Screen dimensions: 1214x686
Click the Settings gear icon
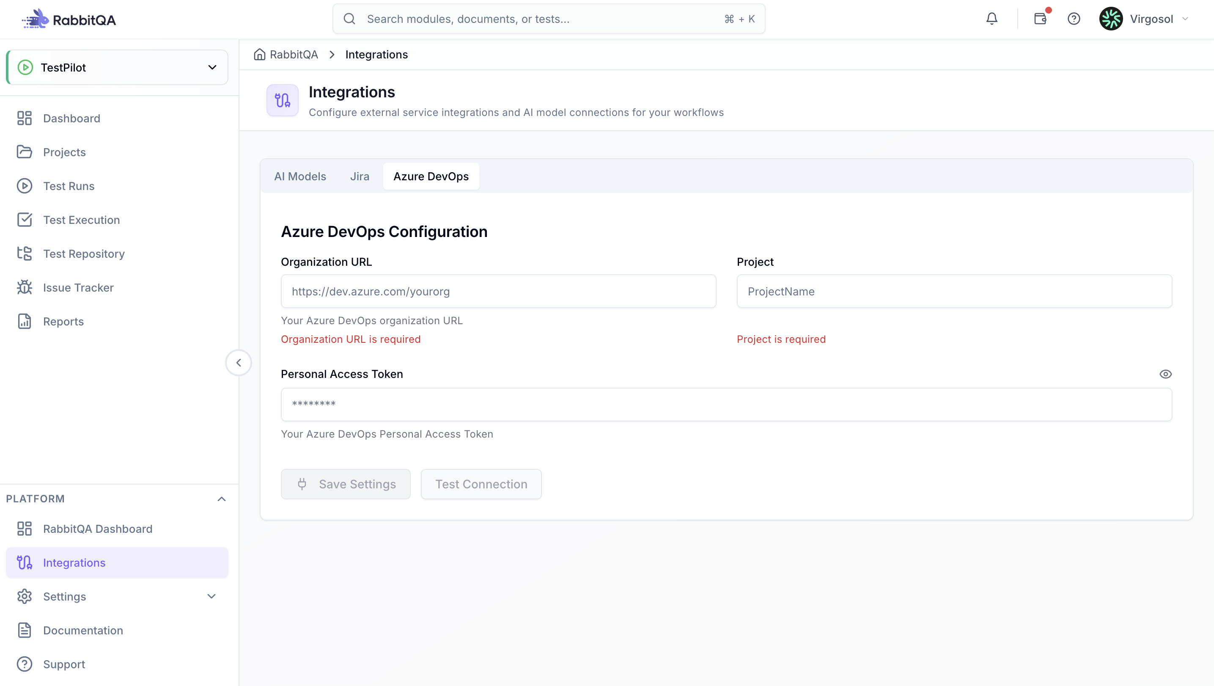25,597
